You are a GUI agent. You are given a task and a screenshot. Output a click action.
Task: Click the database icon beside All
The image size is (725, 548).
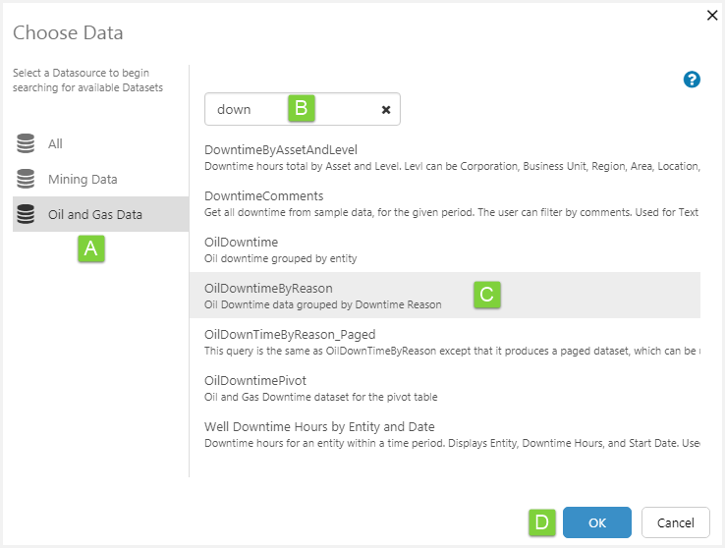tap(26, 144)
